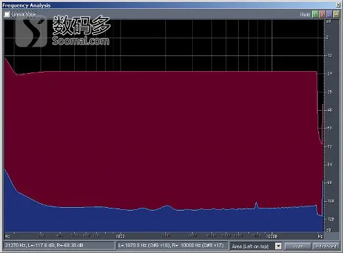Click the yellow Hold 4 button
Screen dimensions: 343x253
point(336,14)
